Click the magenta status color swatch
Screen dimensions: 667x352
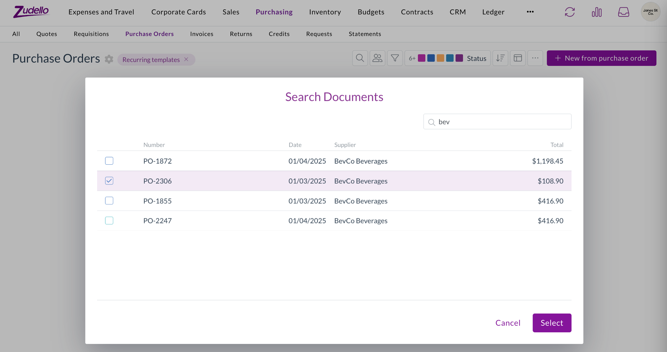[421, 58]
